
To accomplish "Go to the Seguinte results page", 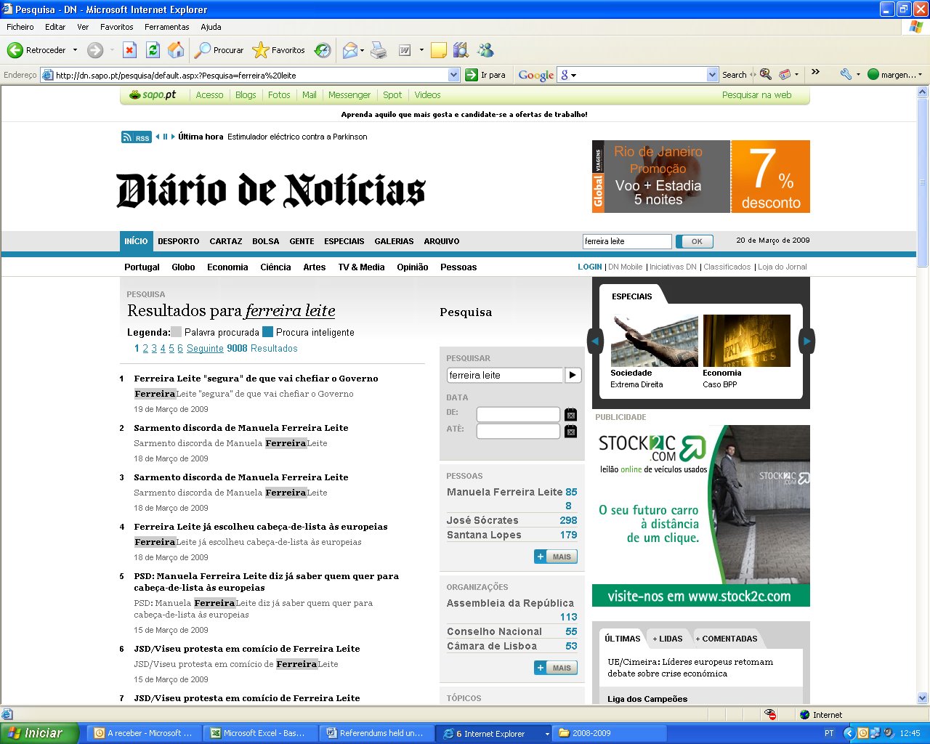I will [x=205, y=349].
